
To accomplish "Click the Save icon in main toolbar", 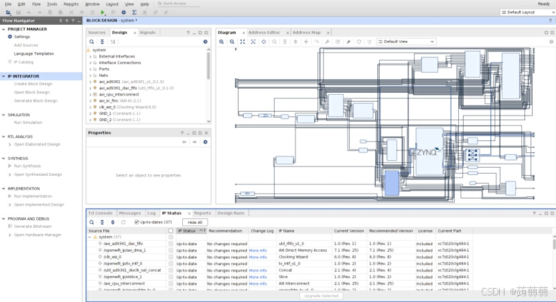I will click(19, 13).
